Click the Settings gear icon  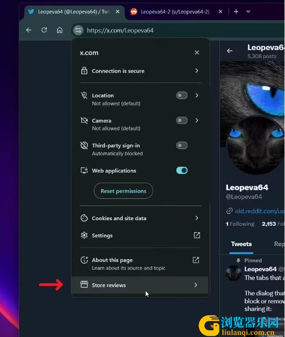[x=84, y=235]
